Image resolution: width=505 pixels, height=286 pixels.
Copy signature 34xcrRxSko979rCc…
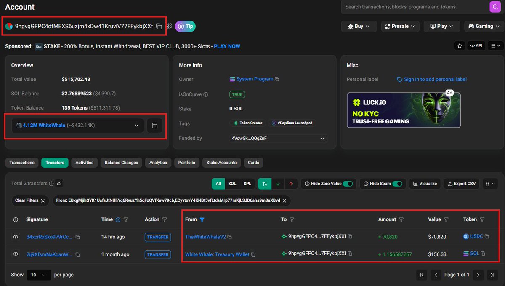78,237
